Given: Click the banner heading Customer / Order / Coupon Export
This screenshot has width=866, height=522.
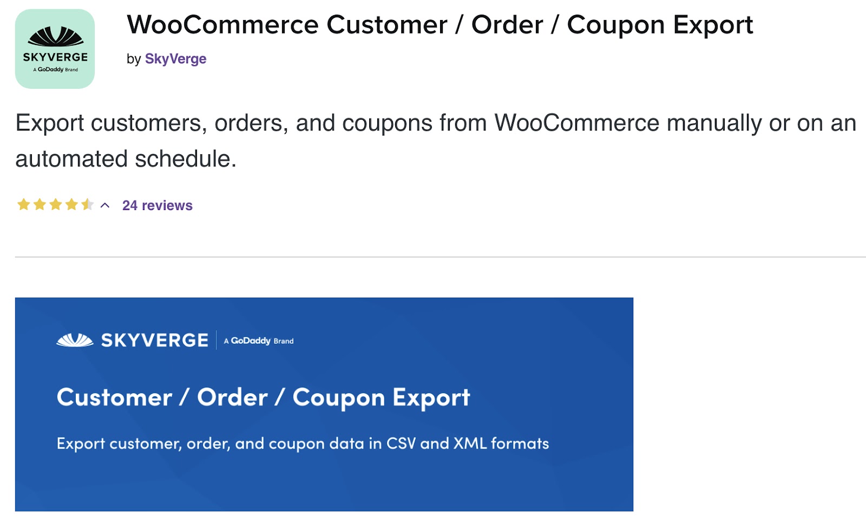Looking at the screenshot, I should pyautogui.click(x=264, y=398).
